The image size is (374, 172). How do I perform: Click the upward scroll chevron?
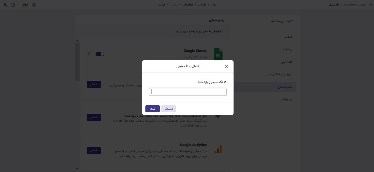coord(77,41)
